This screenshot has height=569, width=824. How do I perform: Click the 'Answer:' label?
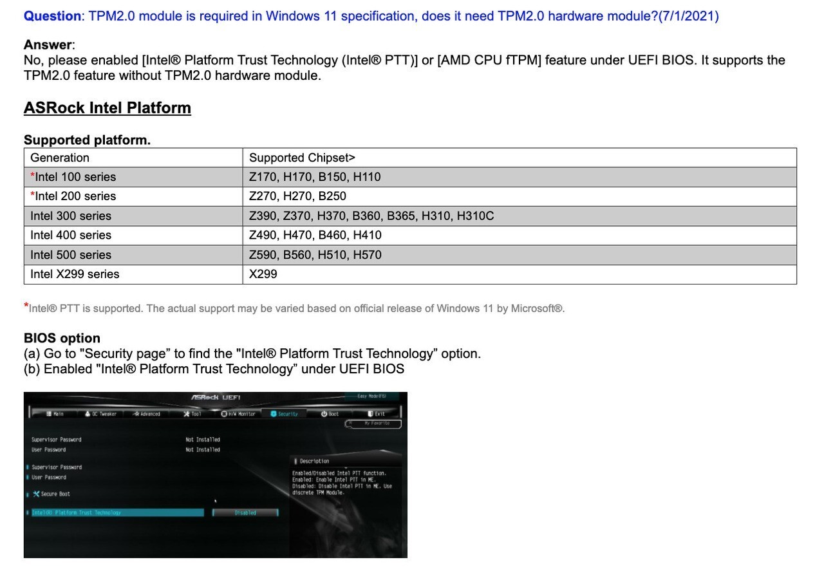pos(49,44)
